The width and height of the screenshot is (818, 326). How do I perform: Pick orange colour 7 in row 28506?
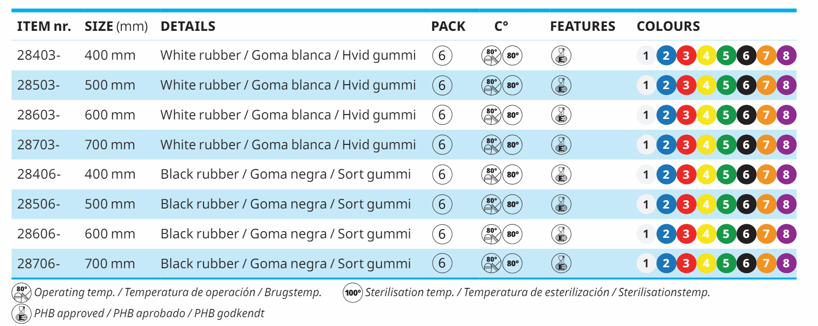point(766,205)
